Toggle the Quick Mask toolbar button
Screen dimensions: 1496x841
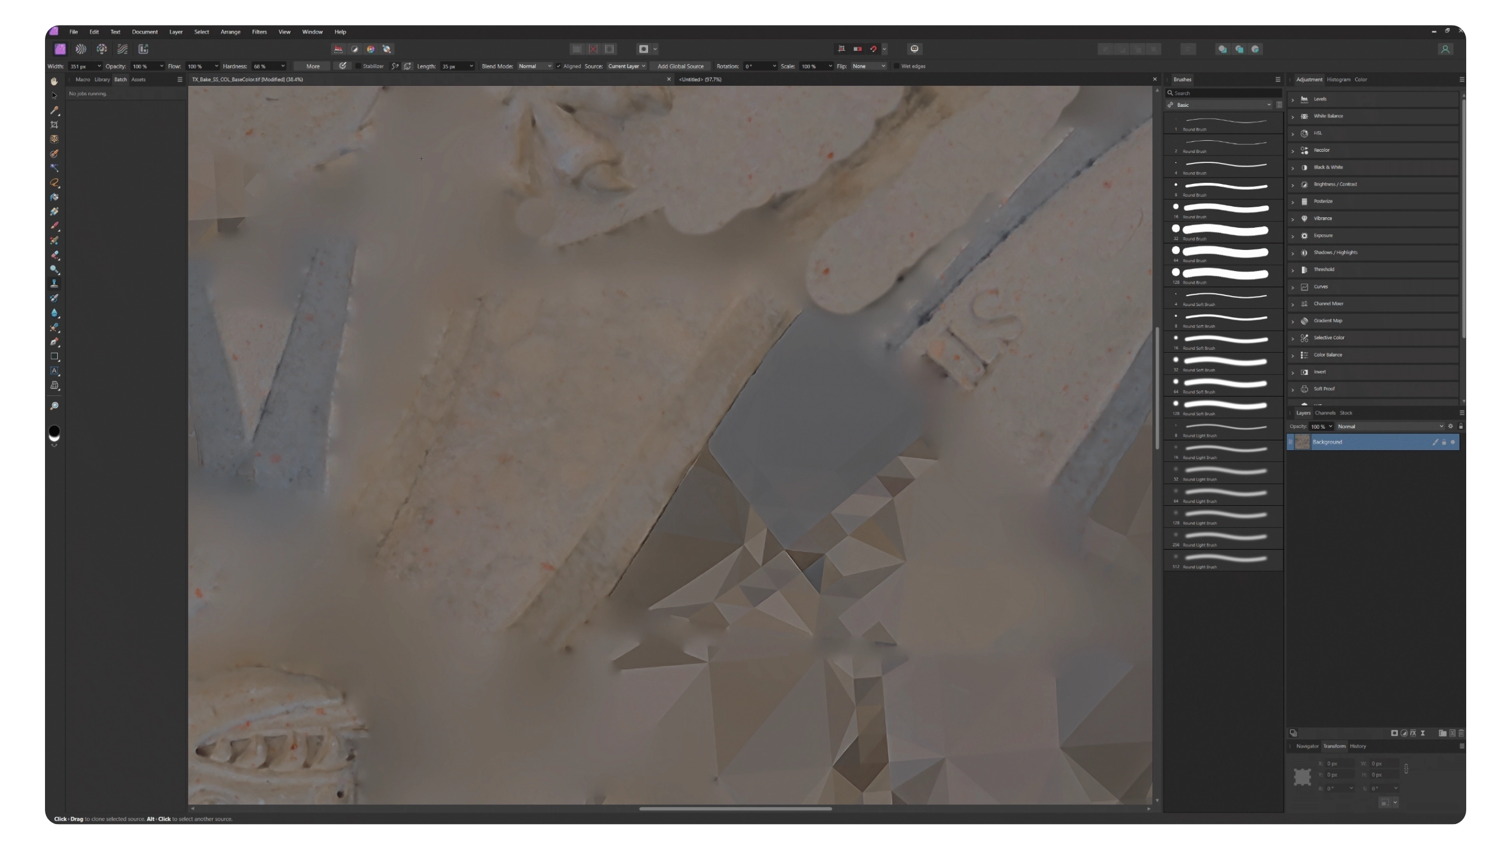[x=643, y=49]
